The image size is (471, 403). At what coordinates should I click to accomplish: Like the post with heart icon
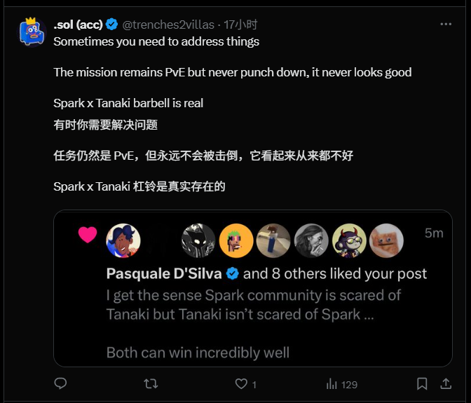point(241,384)
